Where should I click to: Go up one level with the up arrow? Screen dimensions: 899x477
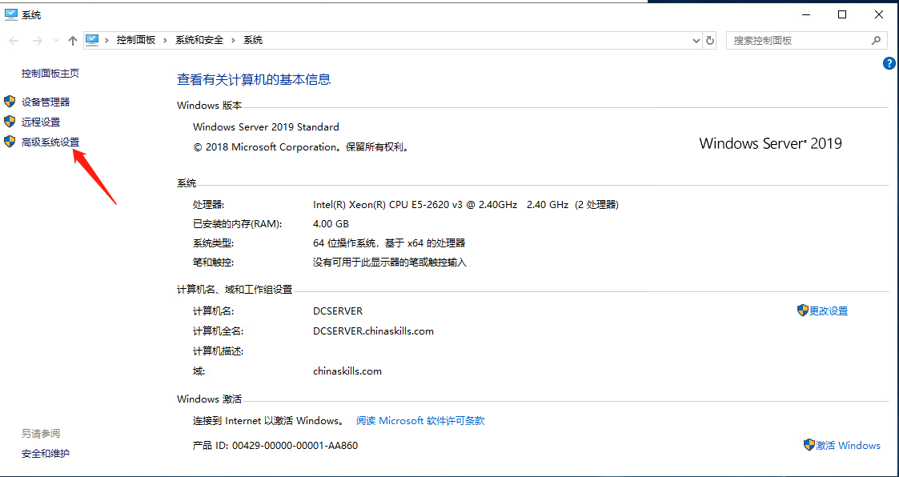tap(72, 41)
